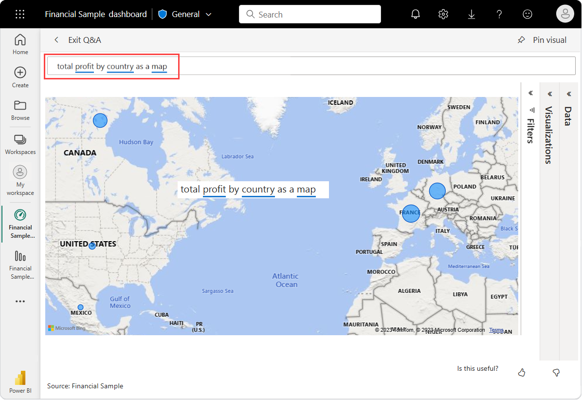Expand the Filters pane
This screenshot has width=582, height=400.
pos(530,93)
